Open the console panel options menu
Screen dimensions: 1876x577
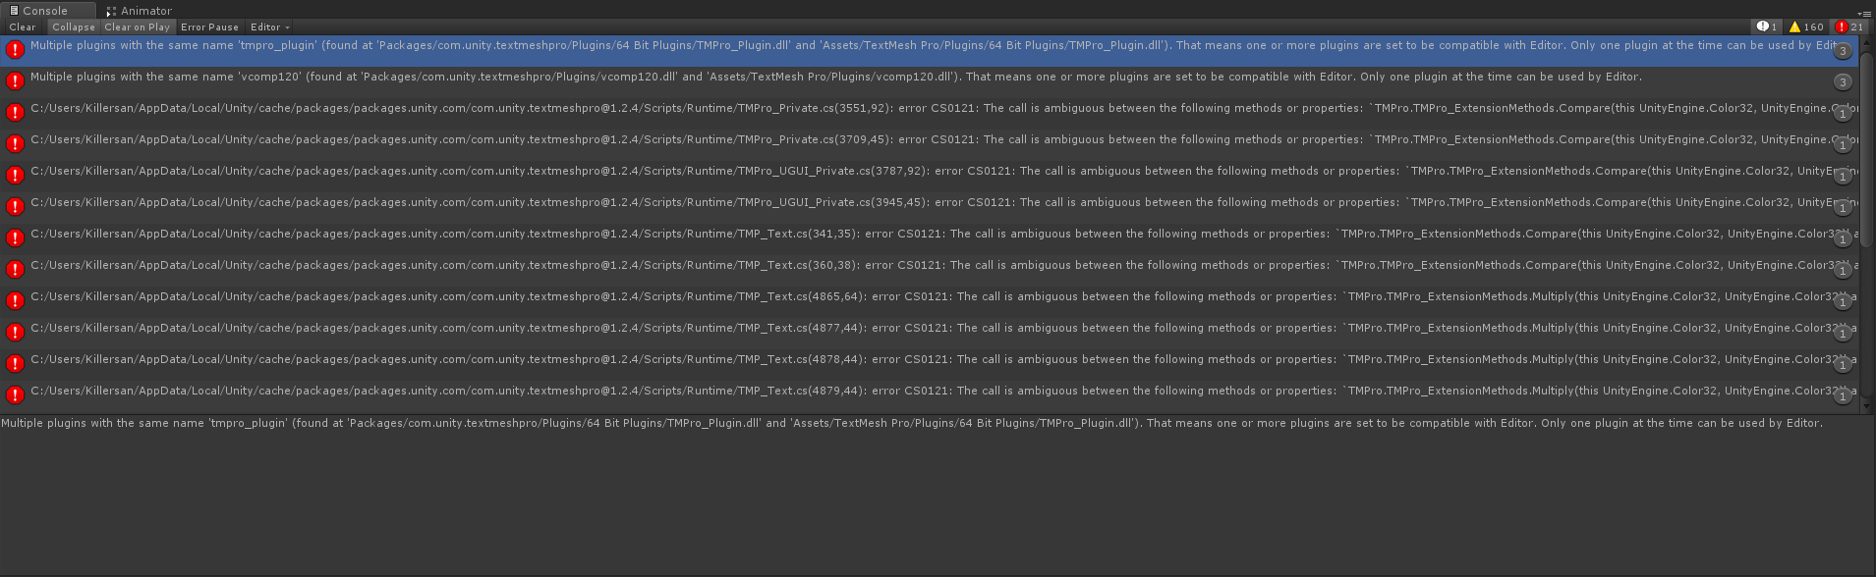[x=1864, y=13]
